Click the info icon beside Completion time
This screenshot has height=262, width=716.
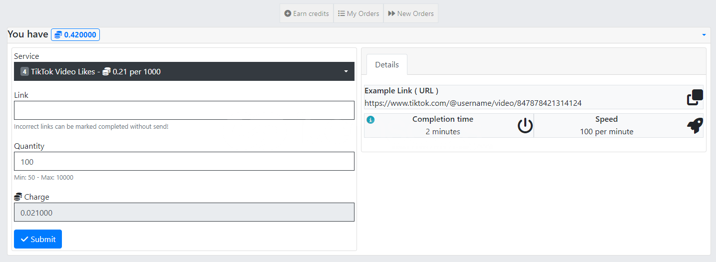(370, 120)
